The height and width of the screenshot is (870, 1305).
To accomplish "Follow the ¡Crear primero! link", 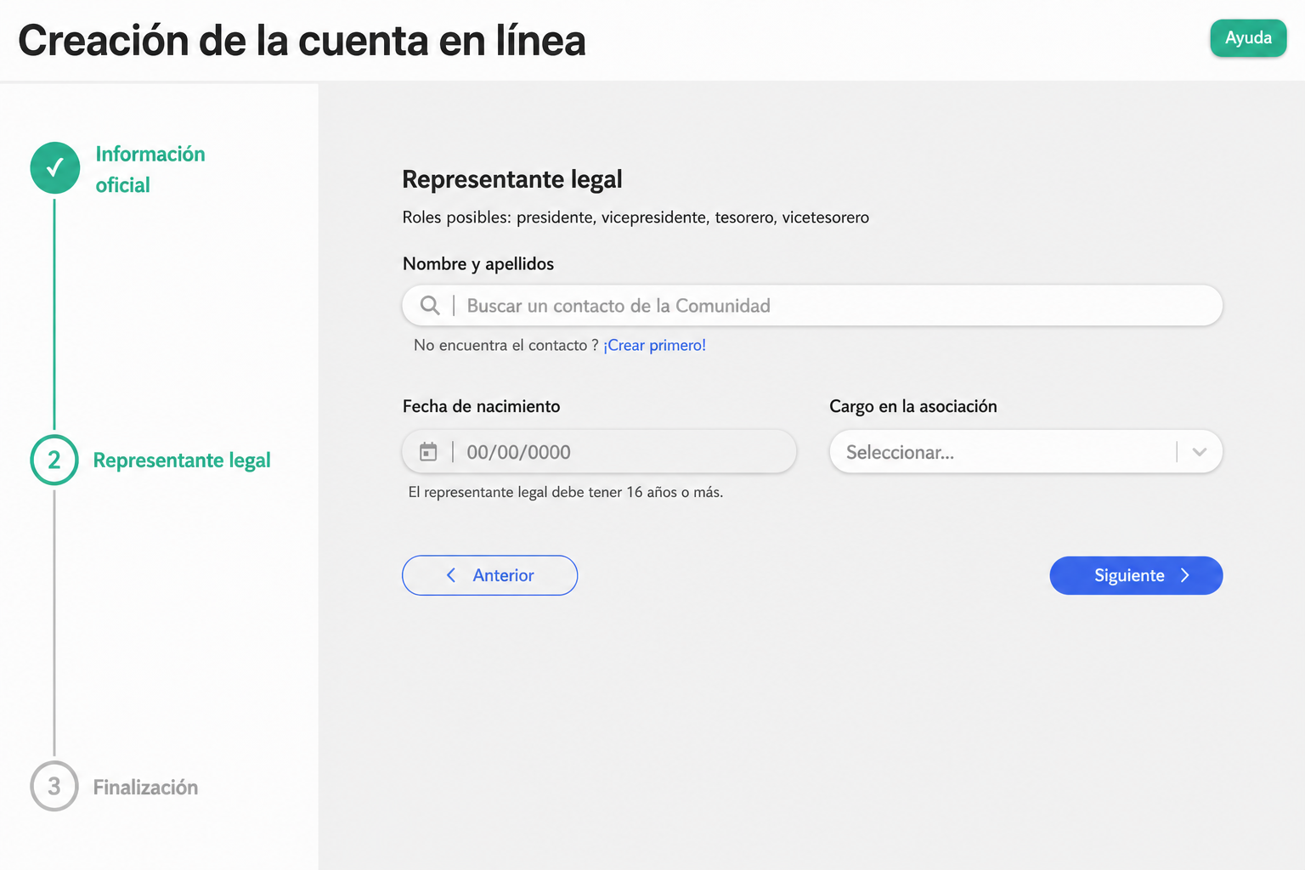I will (x=654, y=345).
